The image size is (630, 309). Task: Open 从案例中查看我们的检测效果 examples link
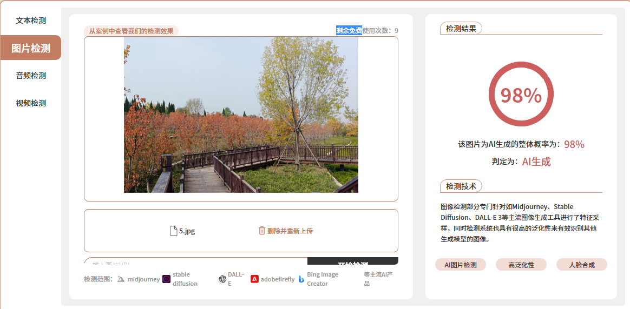pos(131,31)
